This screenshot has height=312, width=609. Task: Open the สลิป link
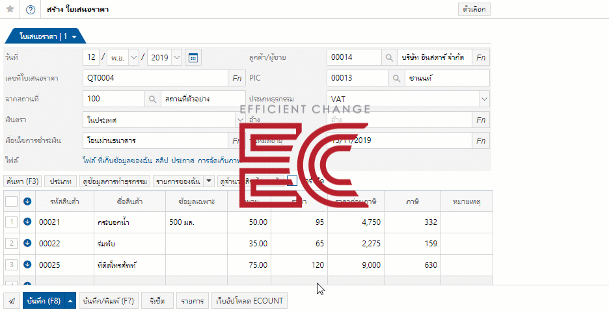click(x=161, y=161)
